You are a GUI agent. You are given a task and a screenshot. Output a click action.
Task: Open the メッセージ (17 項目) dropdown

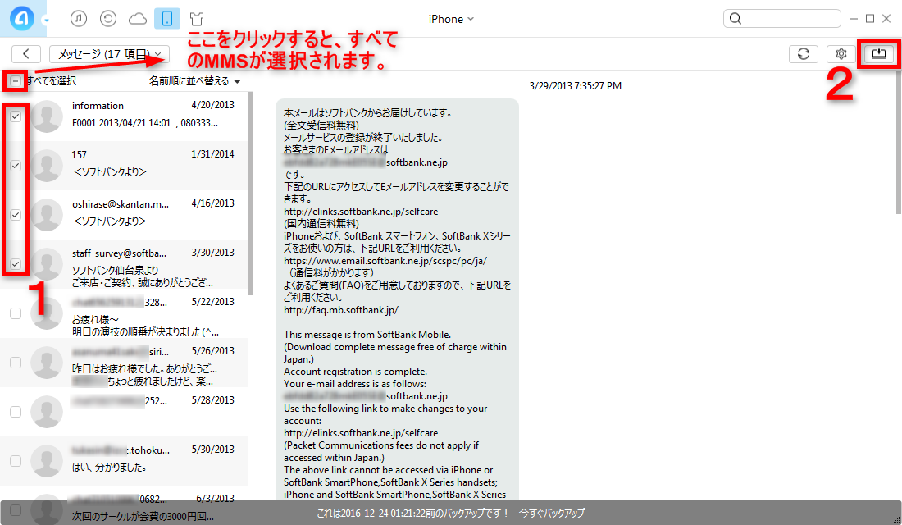(109, 53)
